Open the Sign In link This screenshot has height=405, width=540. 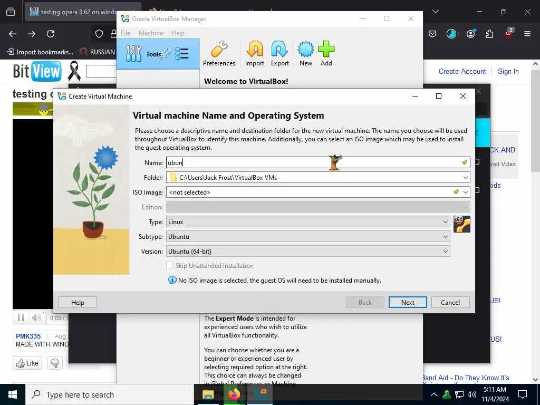(508, 71)
